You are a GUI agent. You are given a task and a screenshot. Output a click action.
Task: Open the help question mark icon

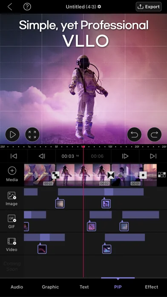click(27, 7)
